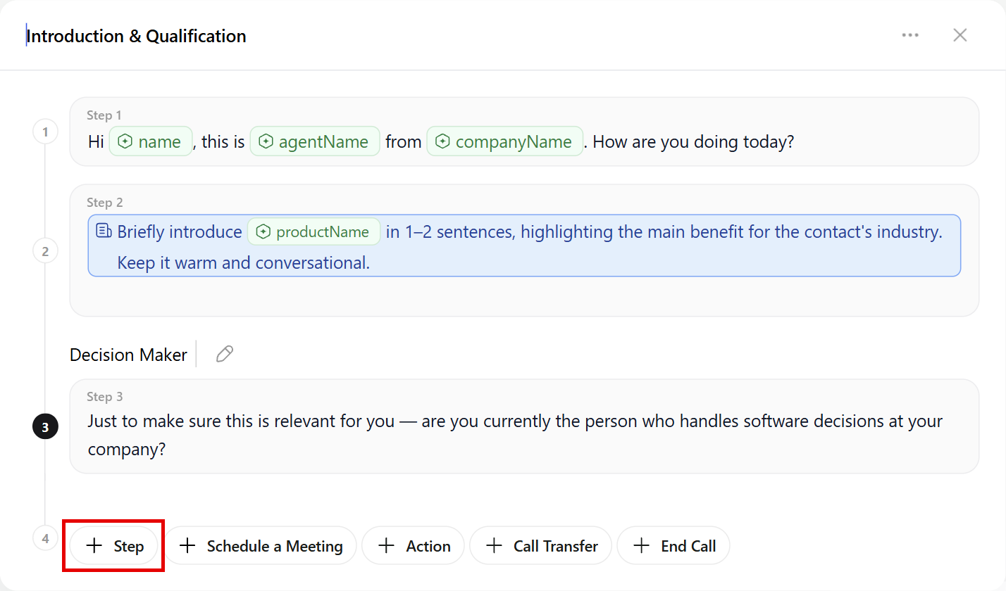Click the 'Step 3' label
Image resolution: width=1006 pixels, height=591 pixels.
[105, 397]
